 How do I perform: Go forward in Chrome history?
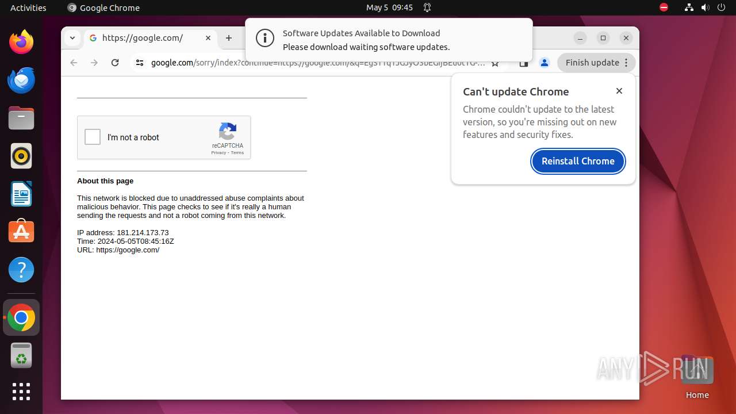tap(94, 63)
